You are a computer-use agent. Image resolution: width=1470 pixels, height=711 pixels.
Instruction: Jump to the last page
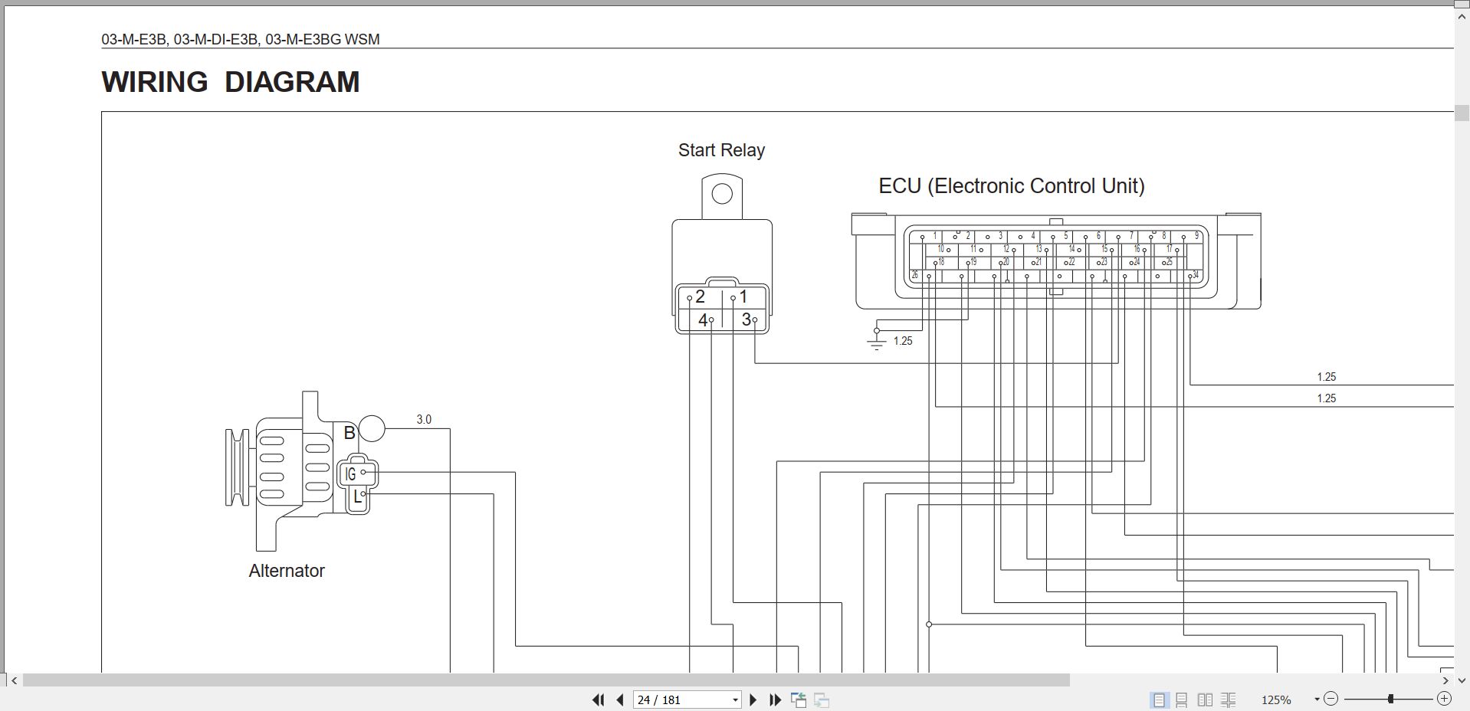click(x=775, y=700)
